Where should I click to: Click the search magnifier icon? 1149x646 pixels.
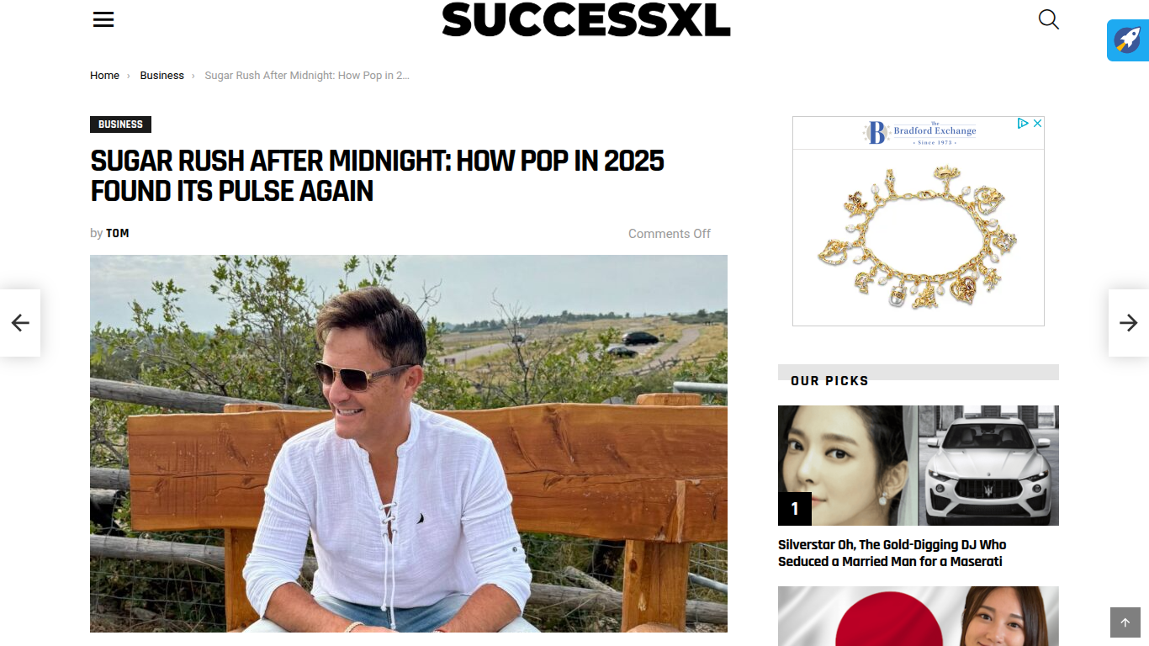click(1048, 19)
